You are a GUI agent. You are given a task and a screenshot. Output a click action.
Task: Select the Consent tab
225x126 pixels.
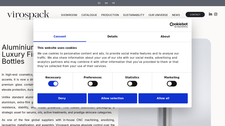pos(60,37)
